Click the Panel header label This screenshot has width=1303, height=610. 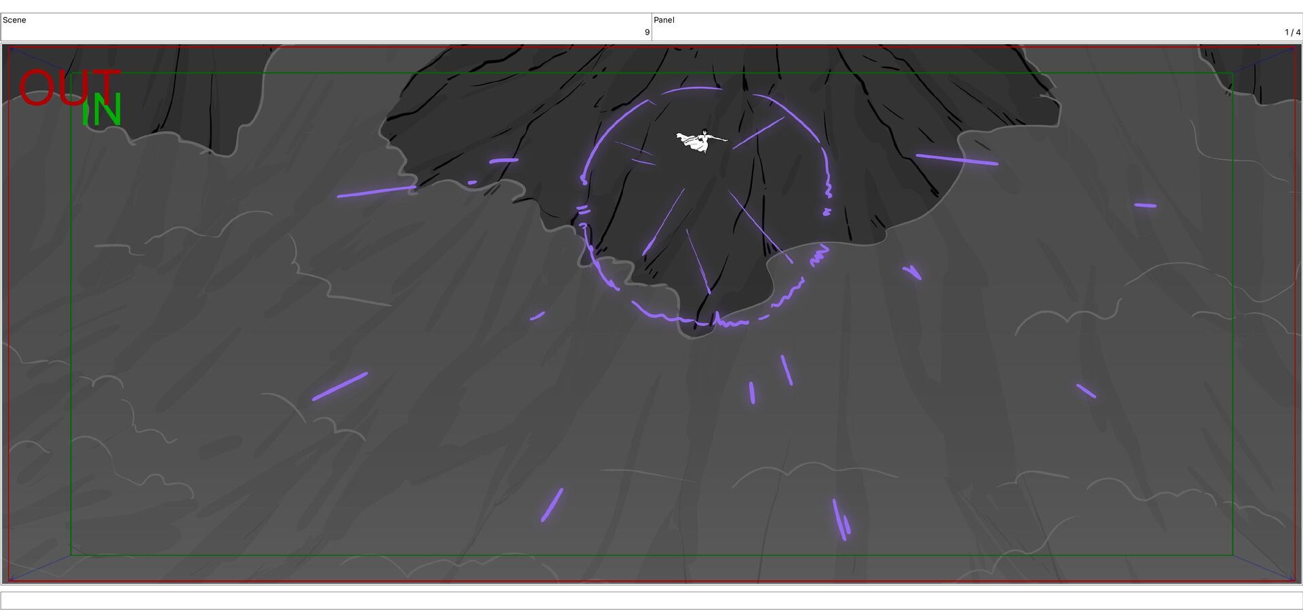(664, 20)
